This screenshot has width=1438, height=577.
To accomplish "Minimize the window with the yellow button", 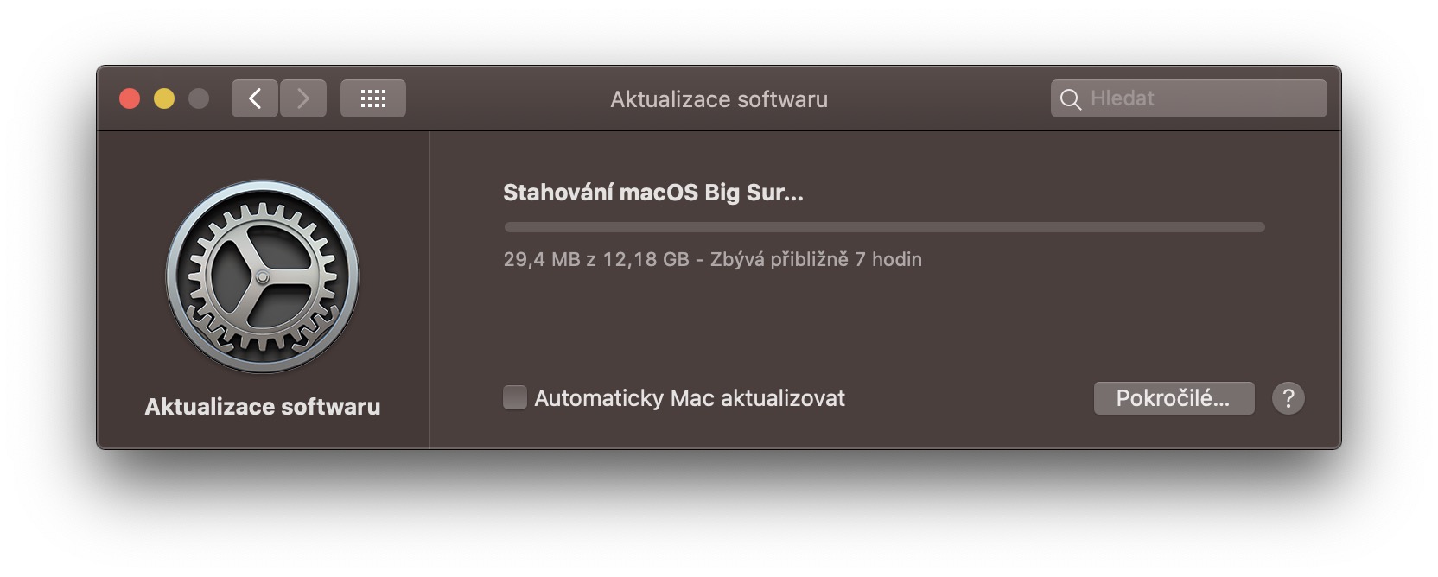I will coord(164,98).
